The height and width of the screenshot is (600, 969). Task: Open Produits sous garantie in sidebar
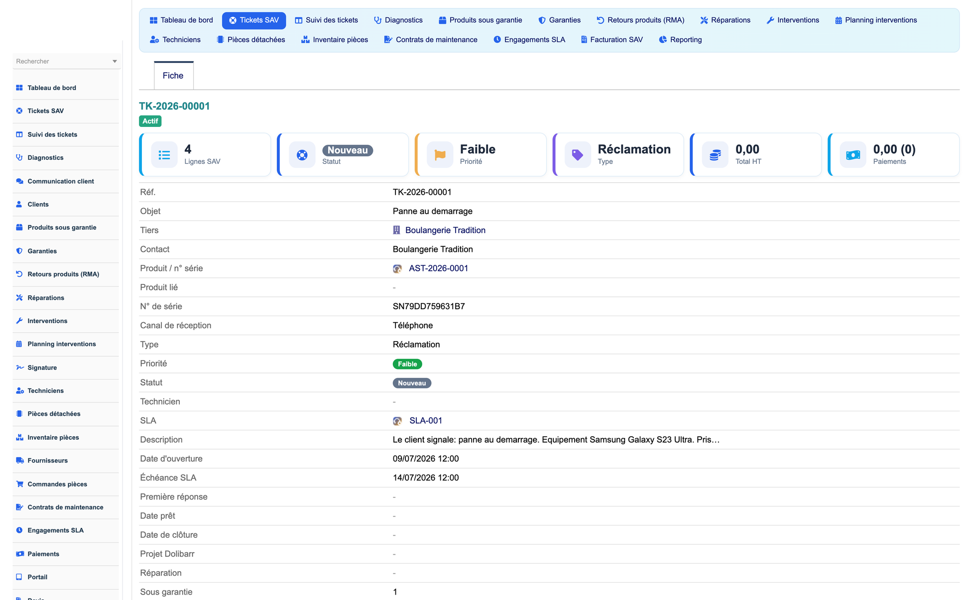pos(62,228)
